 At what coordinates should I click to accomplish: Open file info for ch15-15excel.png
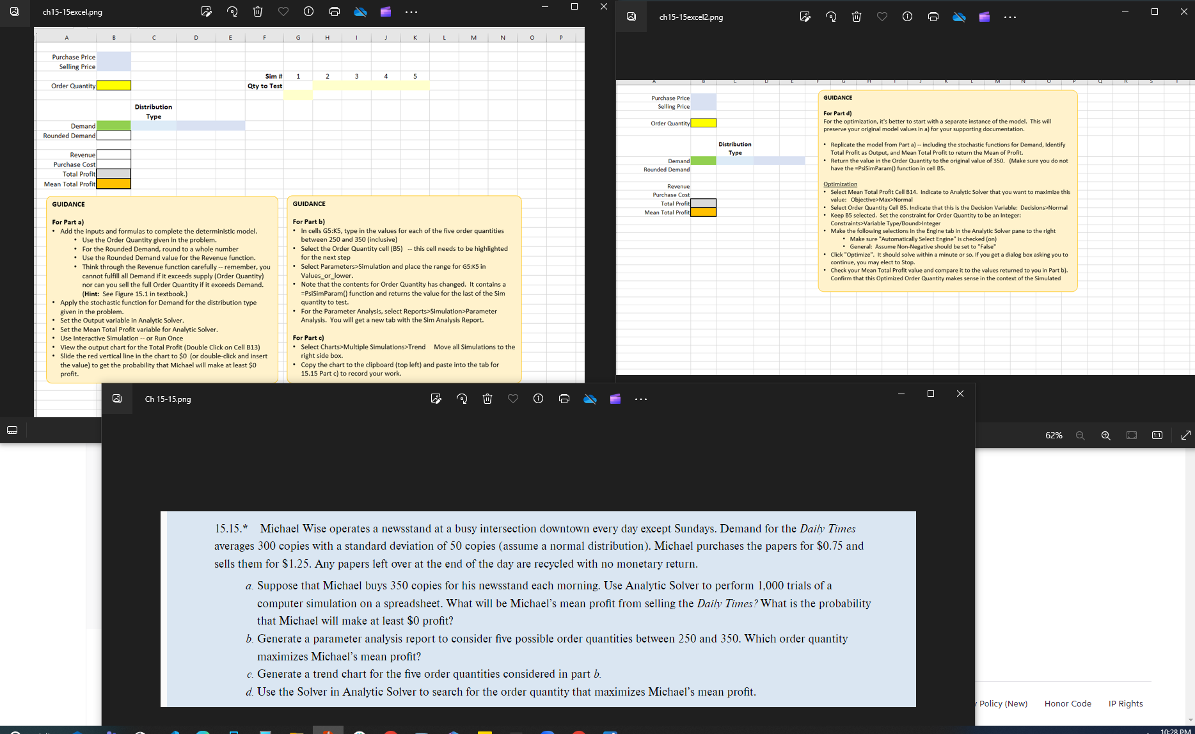pos(308,12)
